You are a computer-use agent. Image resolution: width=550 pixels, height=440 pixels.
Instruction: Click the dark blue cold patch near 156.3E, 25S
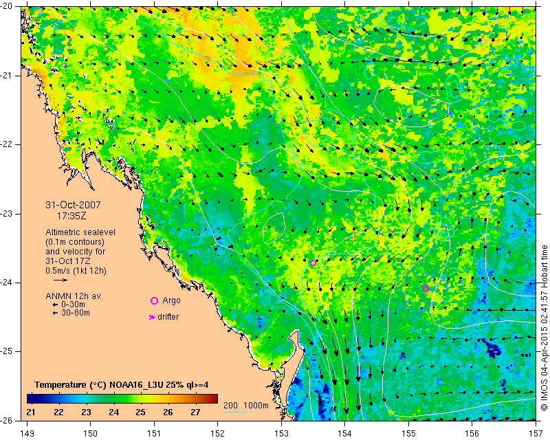pyautogui.click(x=492, y=349)
